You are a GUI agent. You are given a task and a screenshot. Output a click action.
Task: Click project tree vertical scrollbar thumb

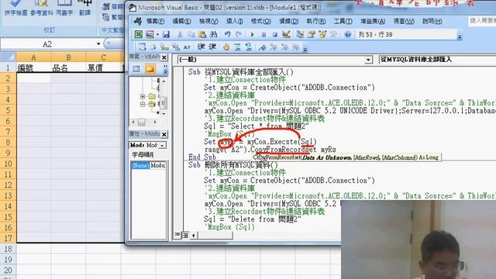pyautogui.click(x=164, y=103)
